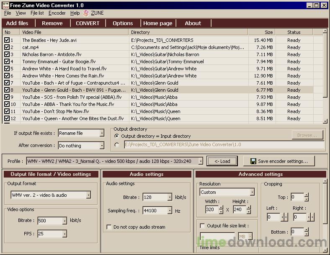
Task: Sort by the Video File column header
Action: click(74, 32)
